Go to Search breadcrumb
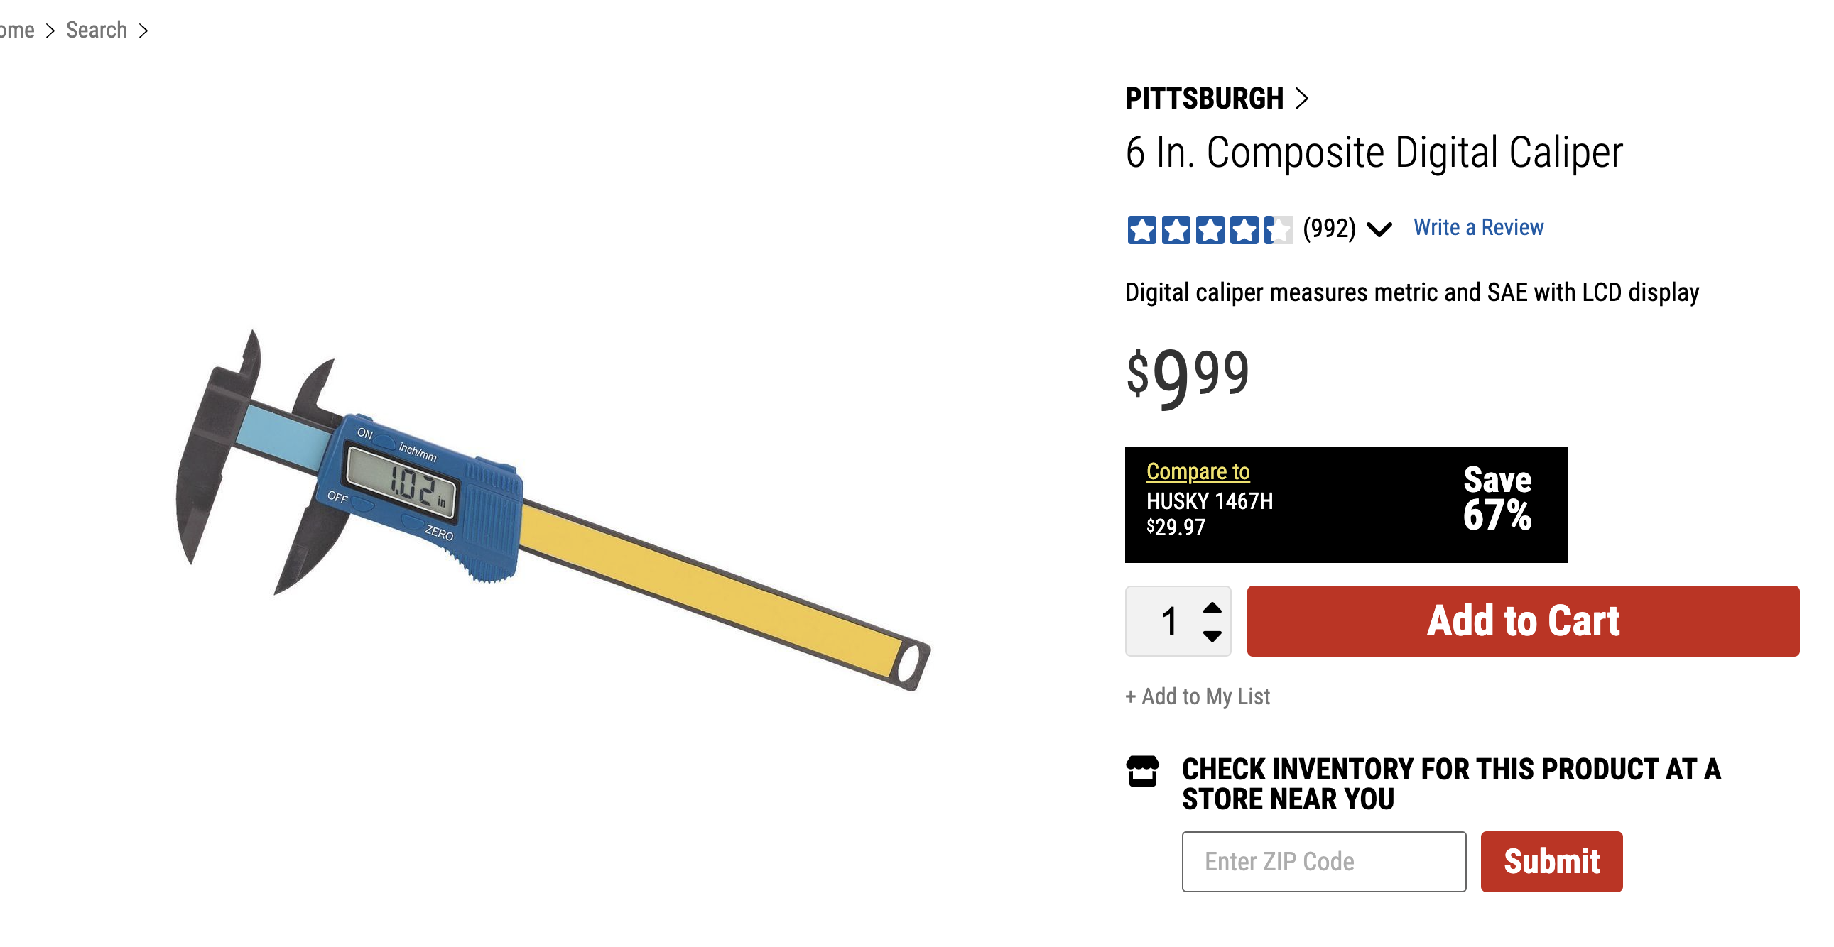The width and height of the screenshot is (1834, 947). point(96,30)
